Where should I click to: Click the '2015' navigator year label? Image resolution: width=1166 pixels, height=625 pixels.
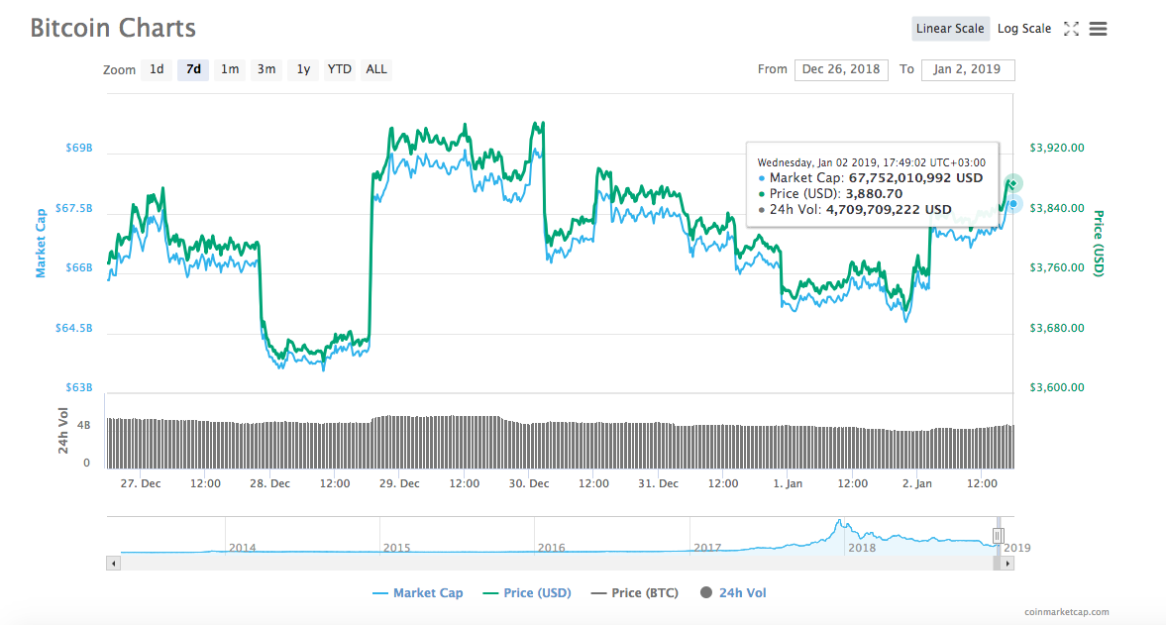pyautogui.click(x=396, y=548)
